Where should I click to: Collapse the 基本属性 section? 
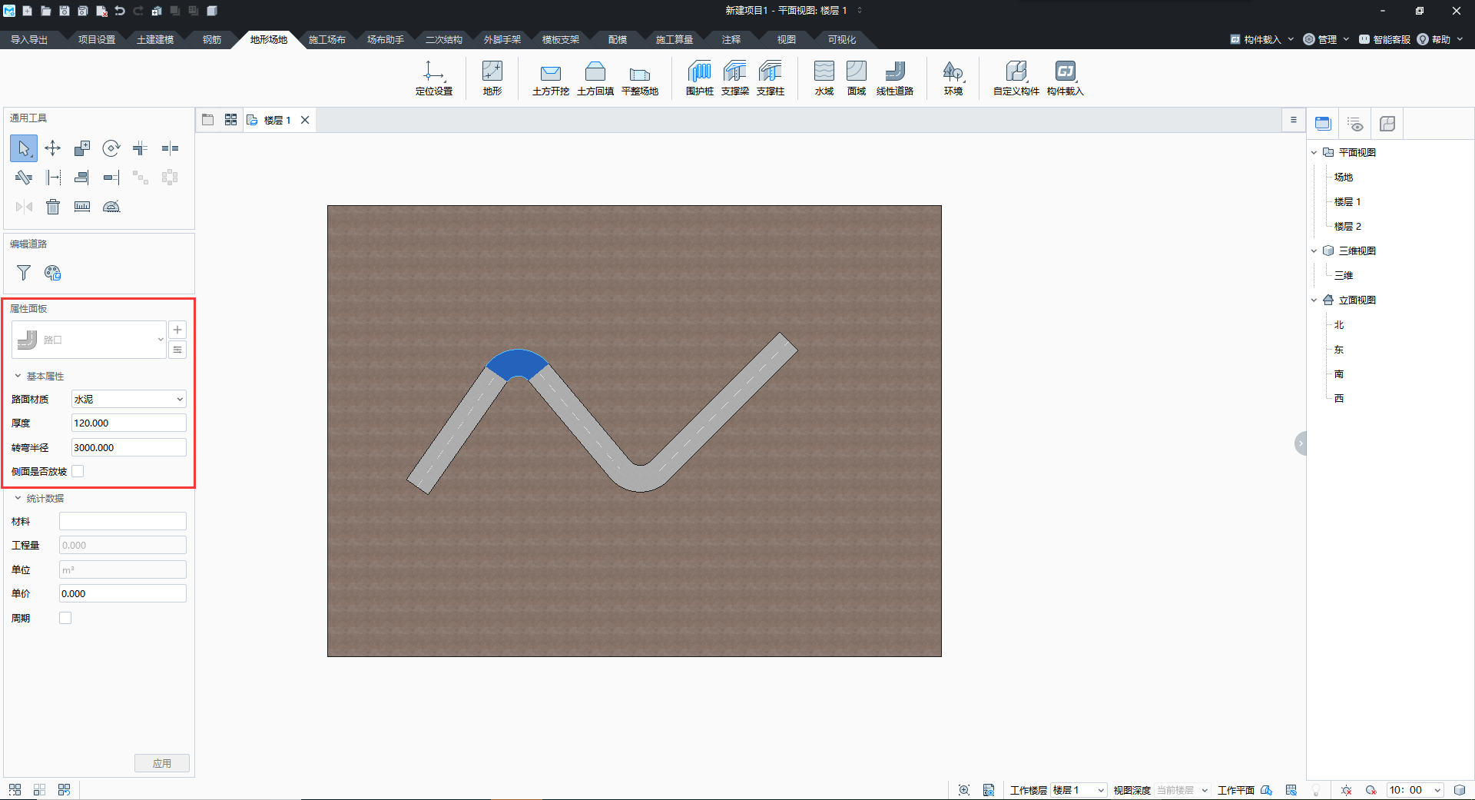[18, 376]
